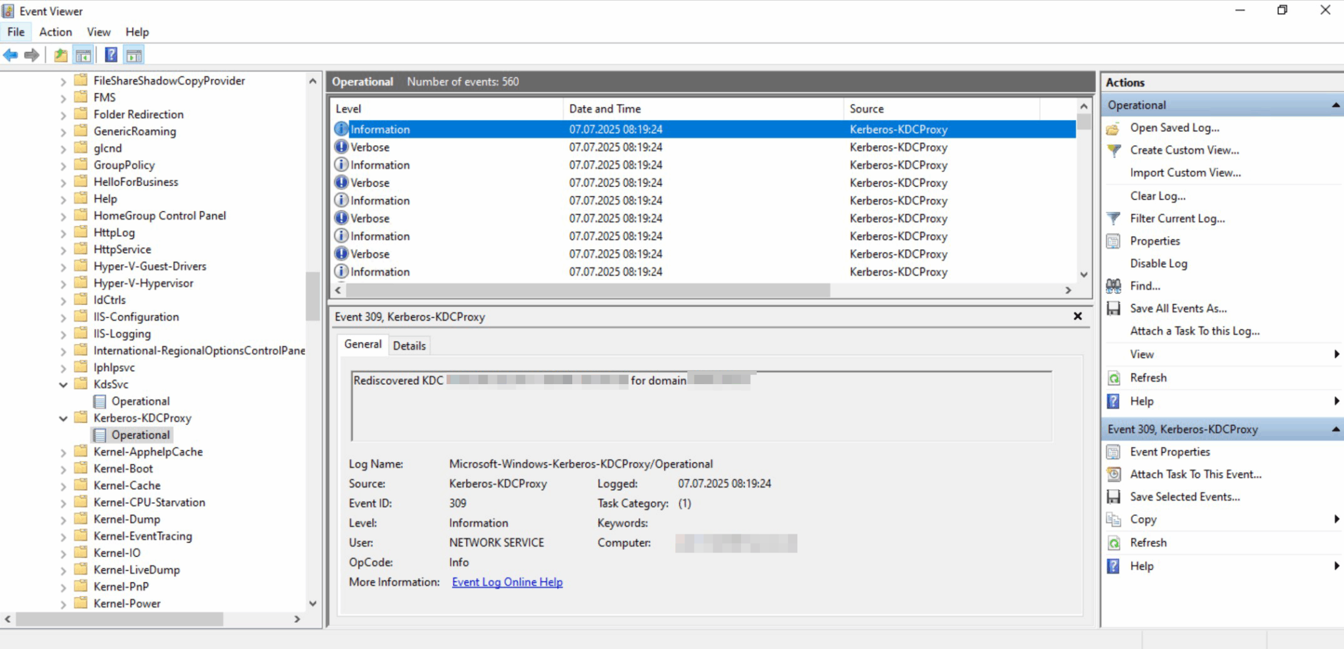Select the GroupPolicy folder in the tree
1344x649 pixels.
(123, 165)
